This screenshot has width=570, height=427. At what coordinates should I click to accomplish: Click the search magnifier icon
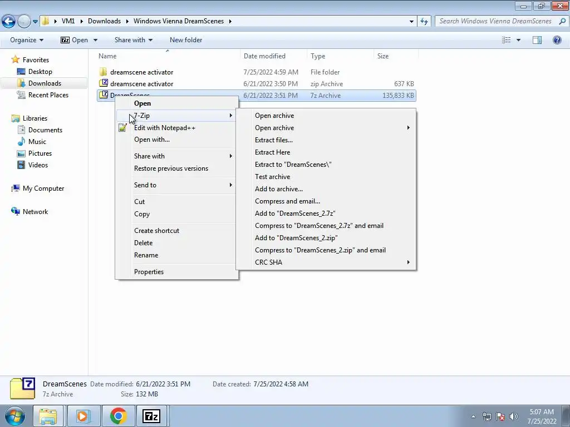(562, 21)
